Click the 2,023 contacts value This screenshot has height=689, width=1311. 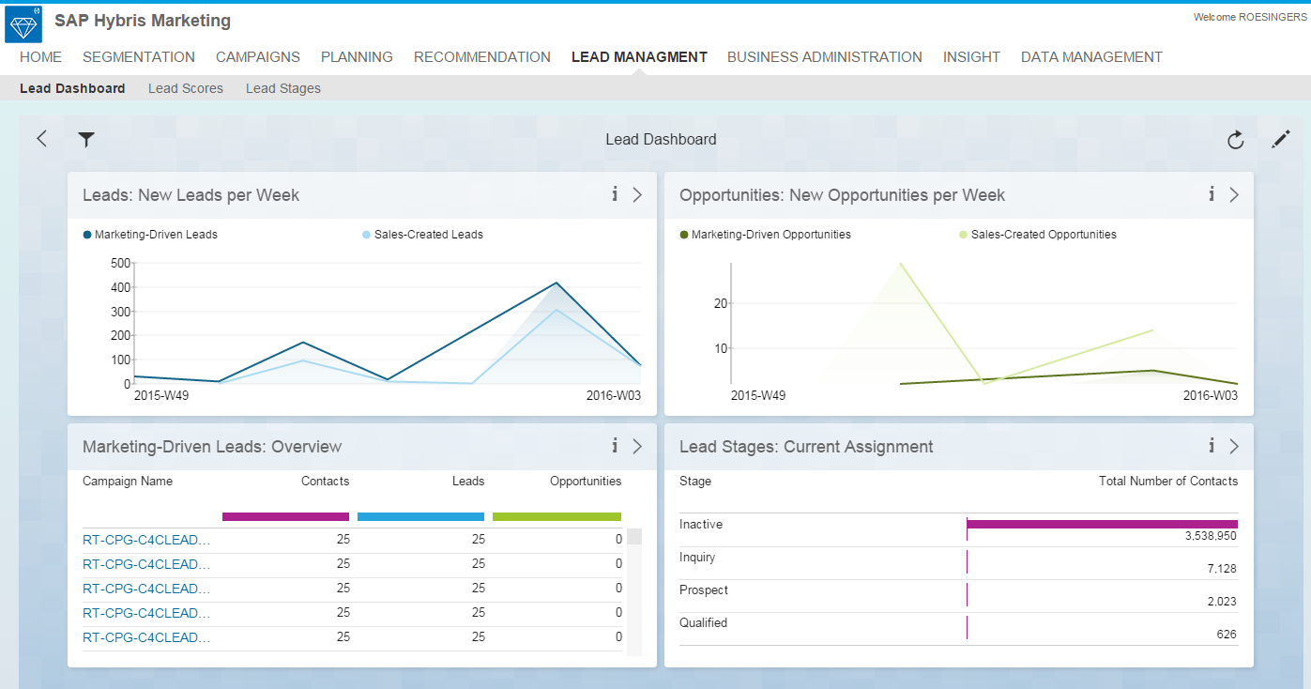click(1222, 602)
